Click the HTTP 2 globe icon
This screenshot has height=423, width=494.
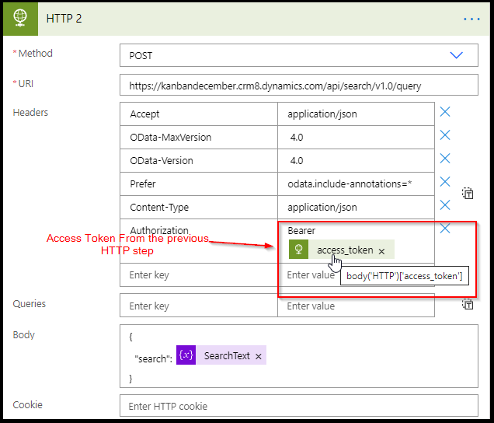pos(21,18)
